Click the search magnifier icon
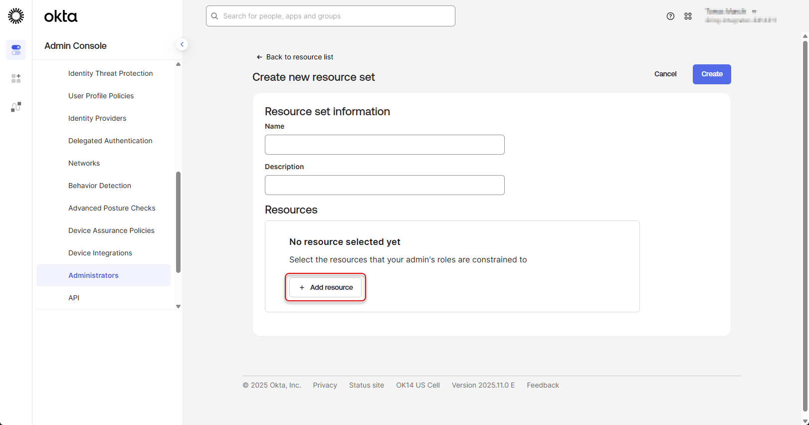 [x=215, y=16]
